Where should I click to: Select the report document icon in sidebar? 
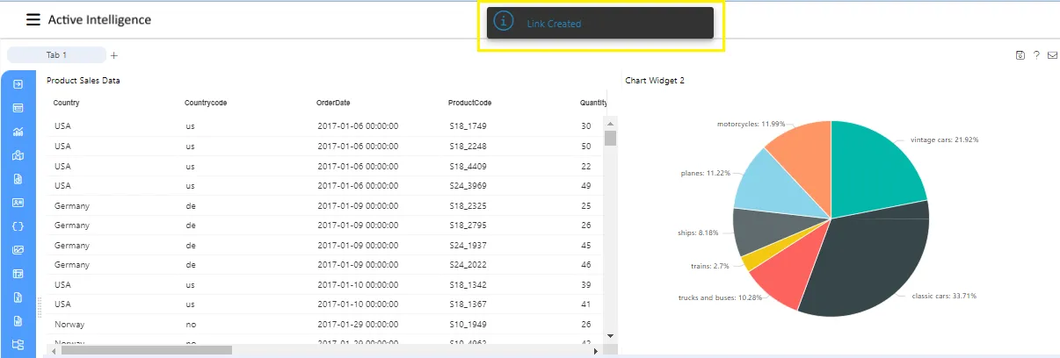coord(18,179)
